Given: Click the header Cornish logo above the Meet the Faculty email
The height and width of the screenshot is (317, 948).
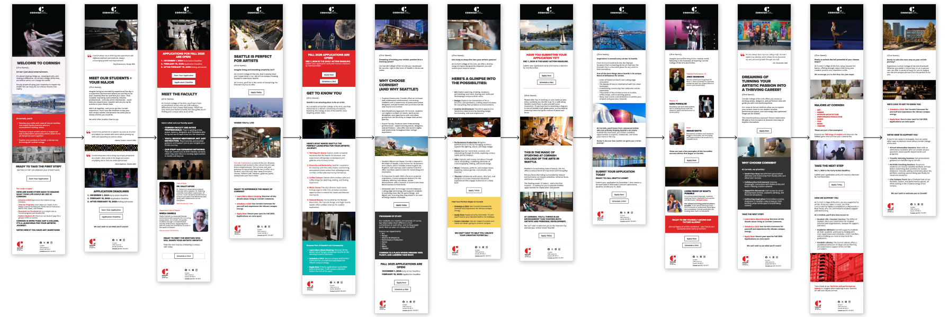Looking at the screenshot, I should 184,11.
